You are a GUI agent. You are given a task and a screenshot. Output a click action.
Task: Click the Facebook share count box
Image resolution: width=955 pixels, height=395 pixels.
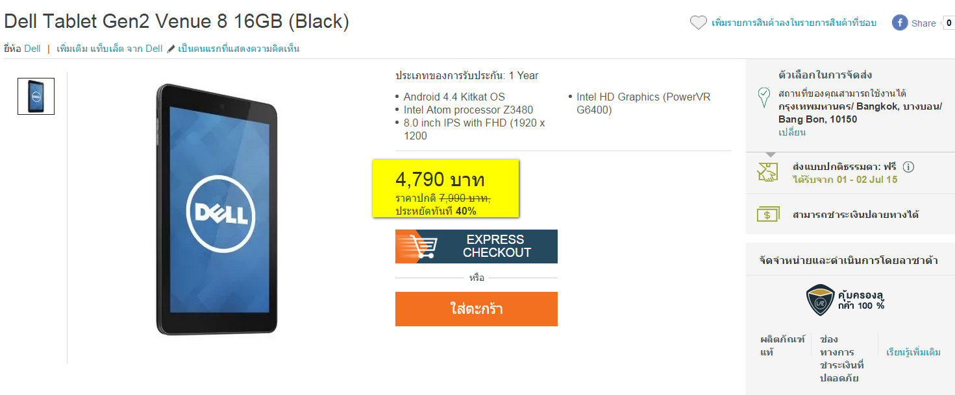tap(948, 23)
